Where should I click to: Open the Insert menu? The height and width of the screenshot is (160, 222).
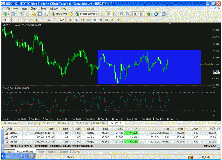(25, 8)
